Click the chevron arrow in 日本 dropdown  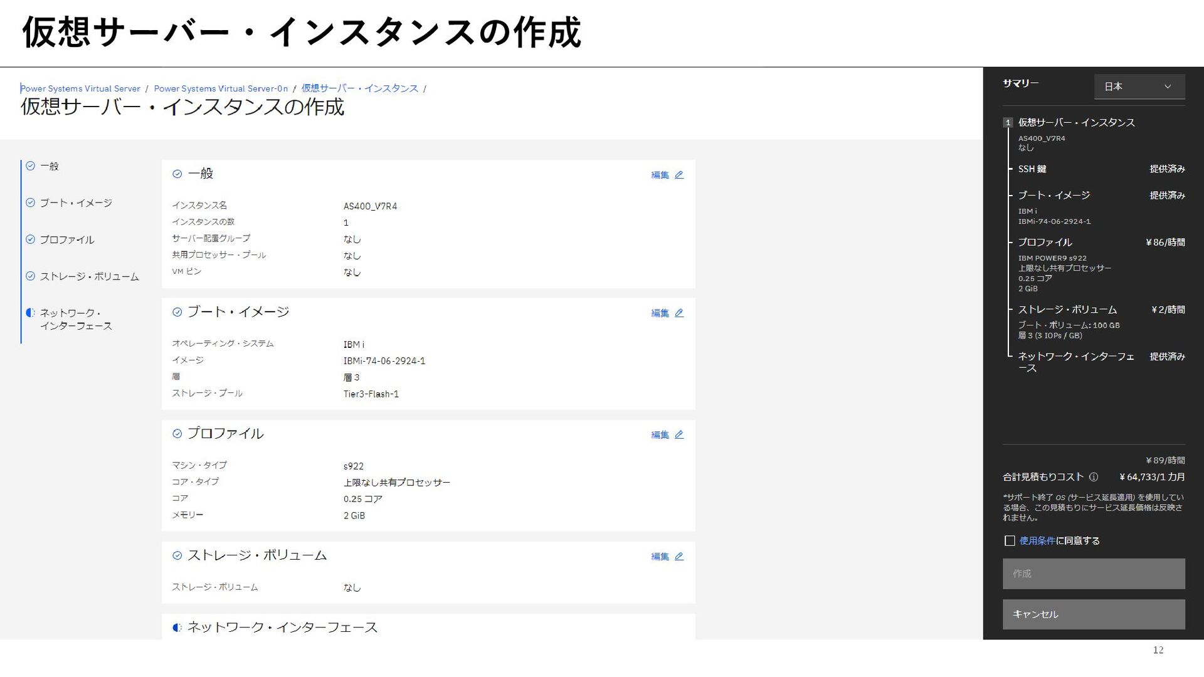click(x=1168, y=87)
